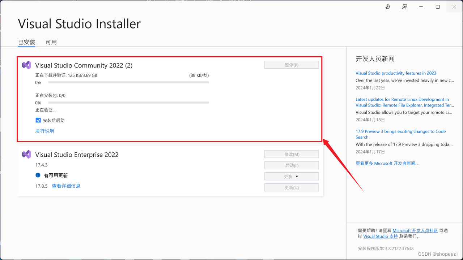Viewport: 463px width, 260px height.
Task: Open 查看详细信息 link for 17.8.5
Action: (x=66, y=186)
